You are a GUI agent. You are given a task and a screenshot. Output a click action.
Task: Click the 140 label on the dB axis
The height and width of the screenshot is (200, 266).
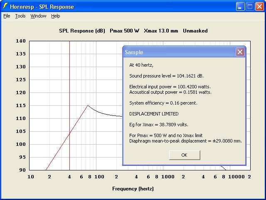[x=21, y=41]
